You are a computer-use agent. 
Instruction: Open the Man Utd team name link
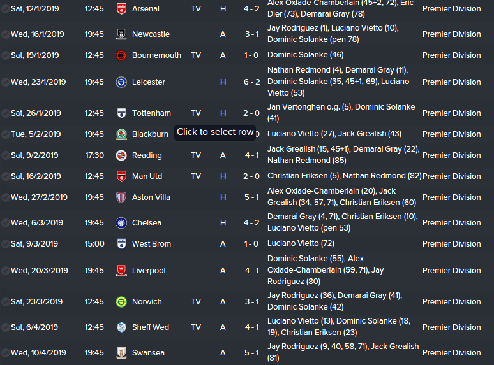tap(147, 176)
